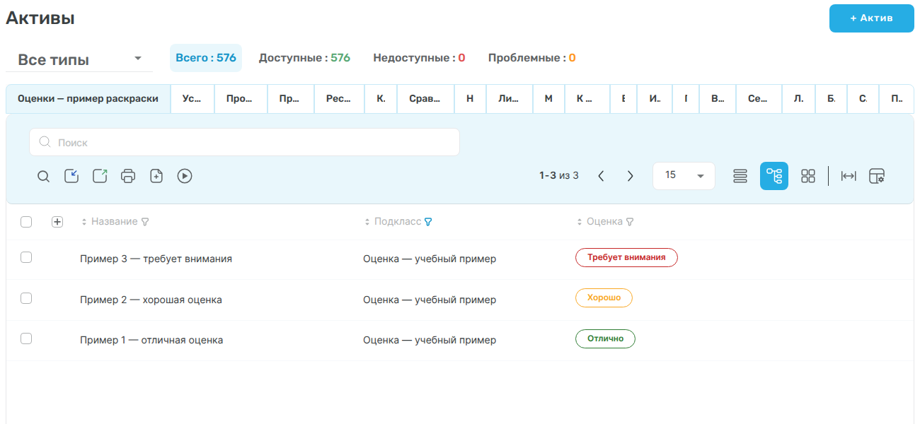Viewport: 920px width, 424px height.
Task: Expand all rows with the header plus icon
Action: 58,222
